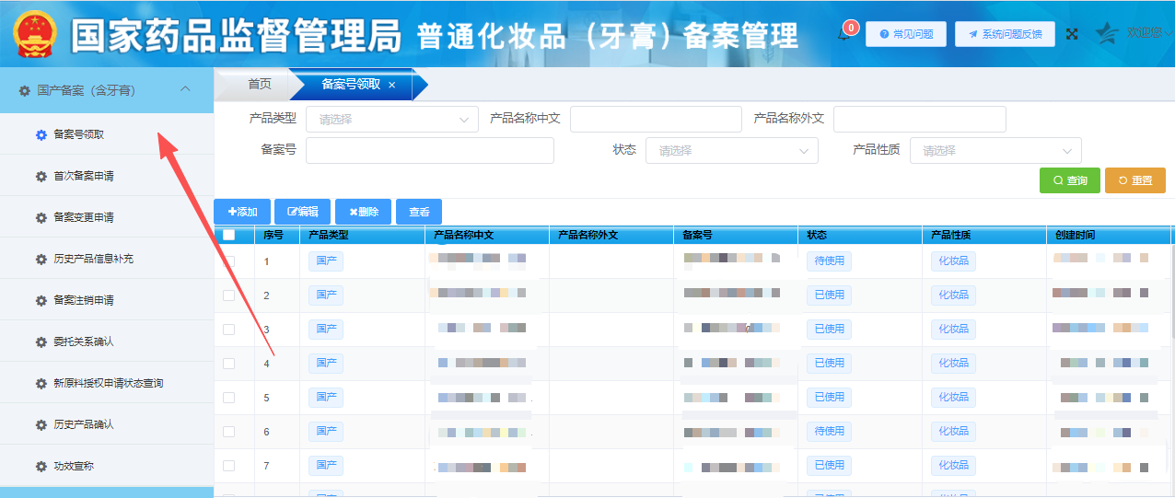The width and height of the screenshot is (1175, 498).
Task: Switch to the 首页 tab
Action: pyautogui.click(x=260, y=84)
